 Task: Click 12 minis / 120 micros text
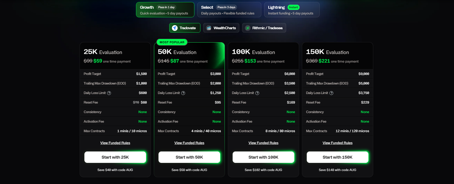[353, 131]
